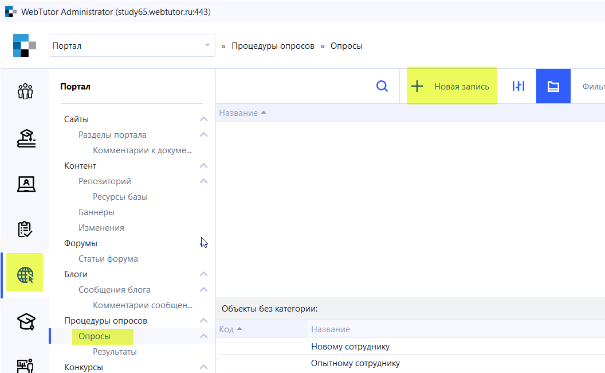Collapse the Блоги tree section

tap(203, 274)
